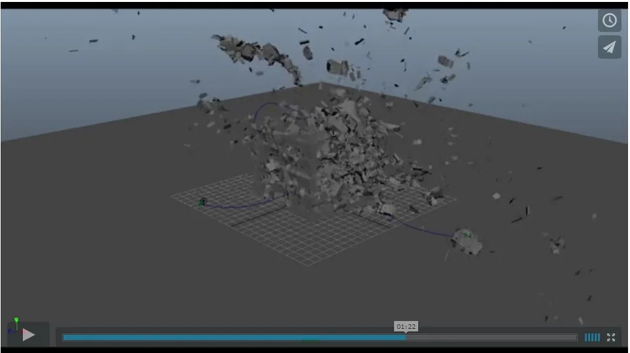This screenshot has height=353, width=630.
Task: Adjust volume using the bars icon
Action: (592, 337)
